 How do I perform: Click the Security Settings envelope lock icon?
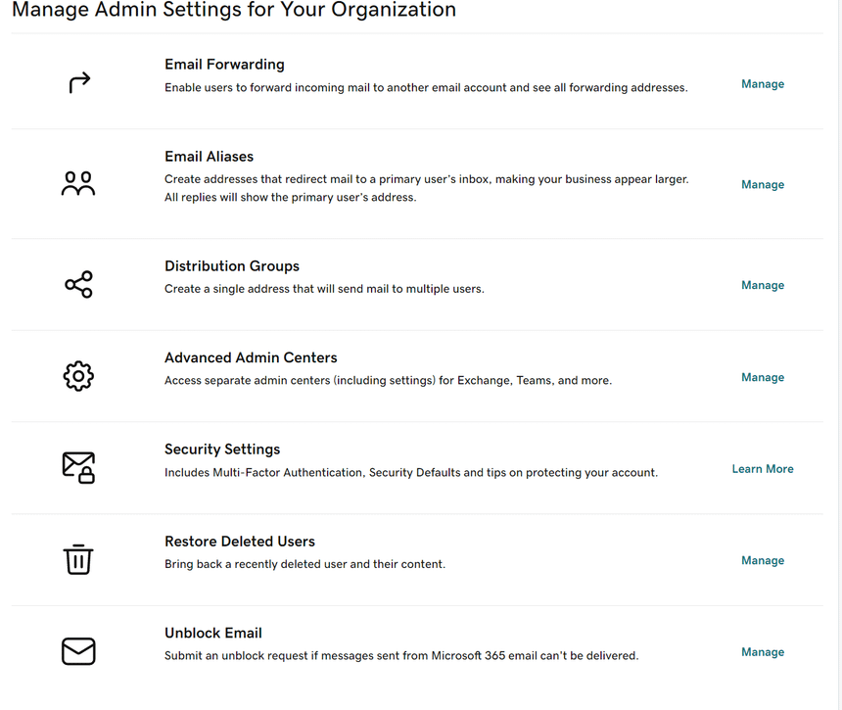78,467
